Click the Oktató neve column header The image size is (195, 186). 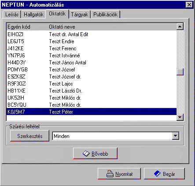pyautogui.click(x=62, y=27)
